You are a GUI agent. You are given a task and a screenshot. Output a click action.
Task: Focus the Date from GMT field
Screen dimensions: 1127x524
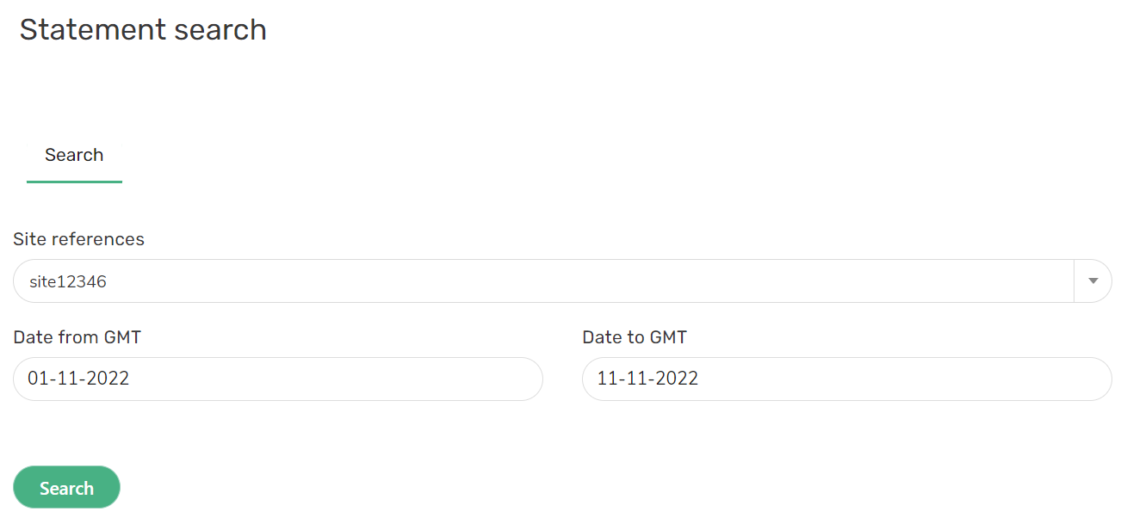click(277, 379)
